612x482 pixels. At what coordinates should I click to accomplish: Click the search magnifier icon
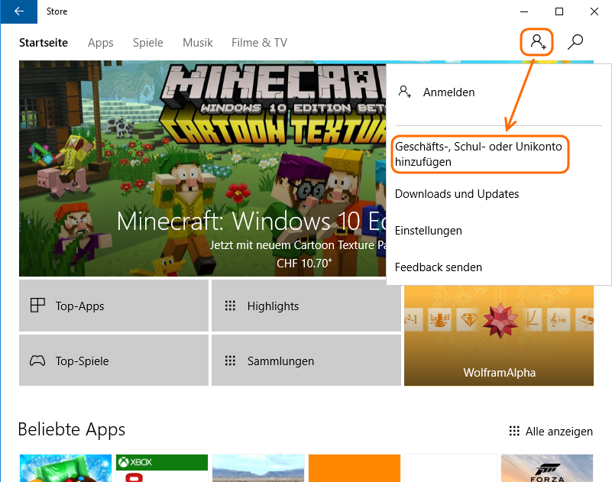pos(575,42)
